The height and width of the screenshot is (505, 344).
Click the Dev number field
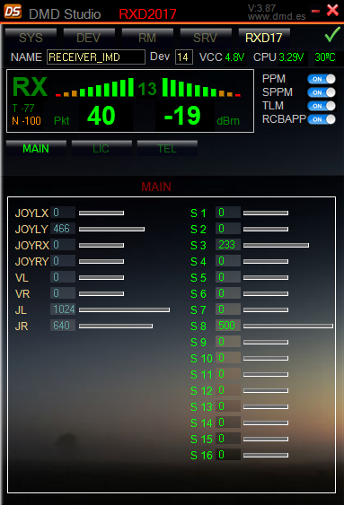[184, 57]
